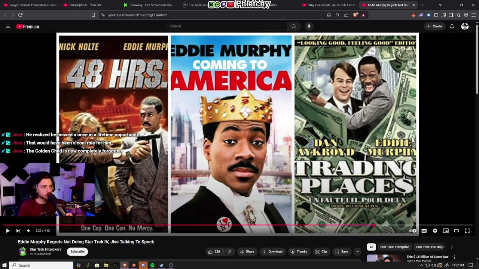Share this page from address bar
This screenshot has height=269, width=479.
346,15
